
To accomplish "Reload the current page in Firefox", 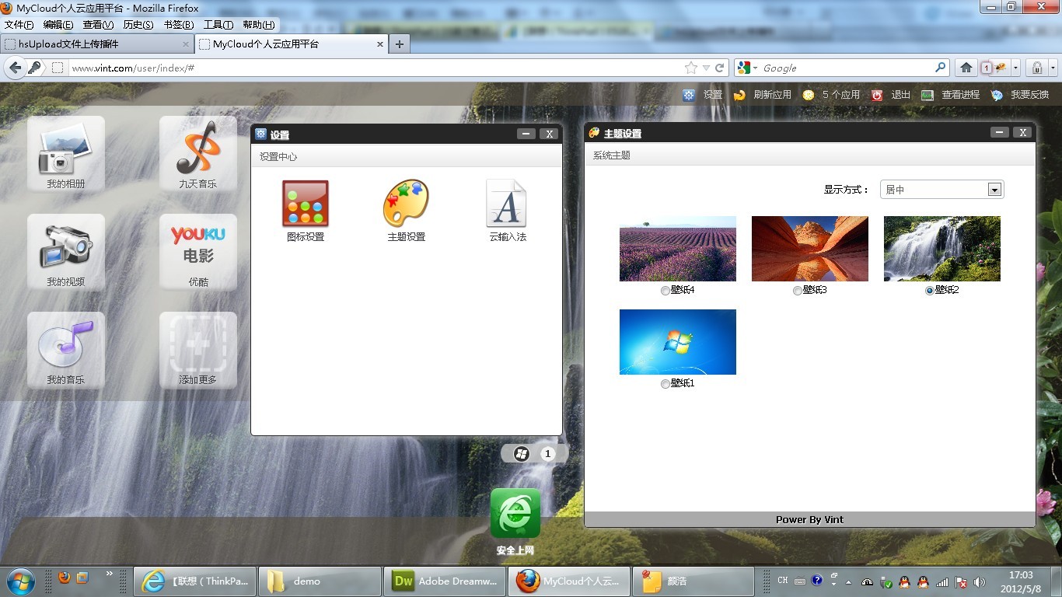I will [x=720, y=68].
